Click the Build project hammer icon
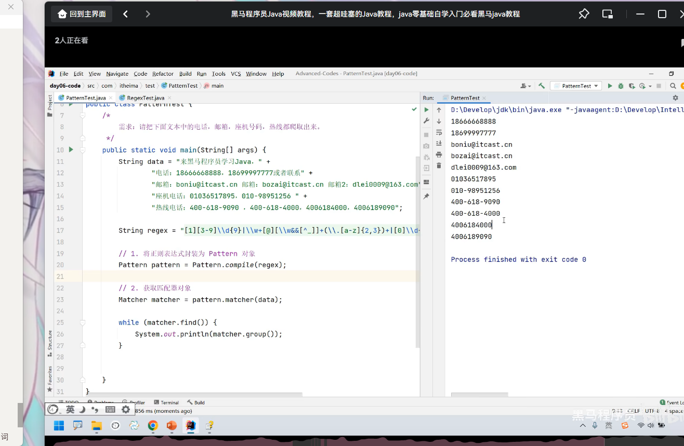 pos(542,86)
